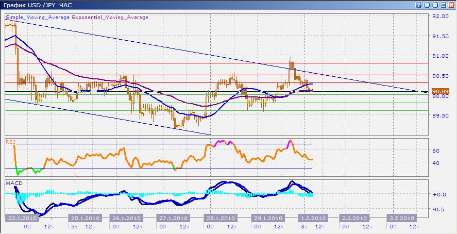Select the Simple_Moving_Average legend label
This screenshot has width=457, height=234.
[38, 17]
